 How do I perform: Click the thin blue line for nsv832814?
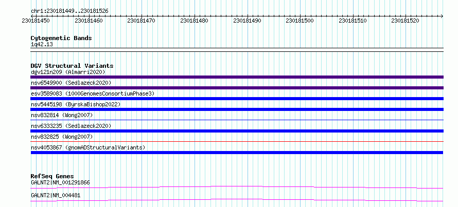(x=237, y=120)
